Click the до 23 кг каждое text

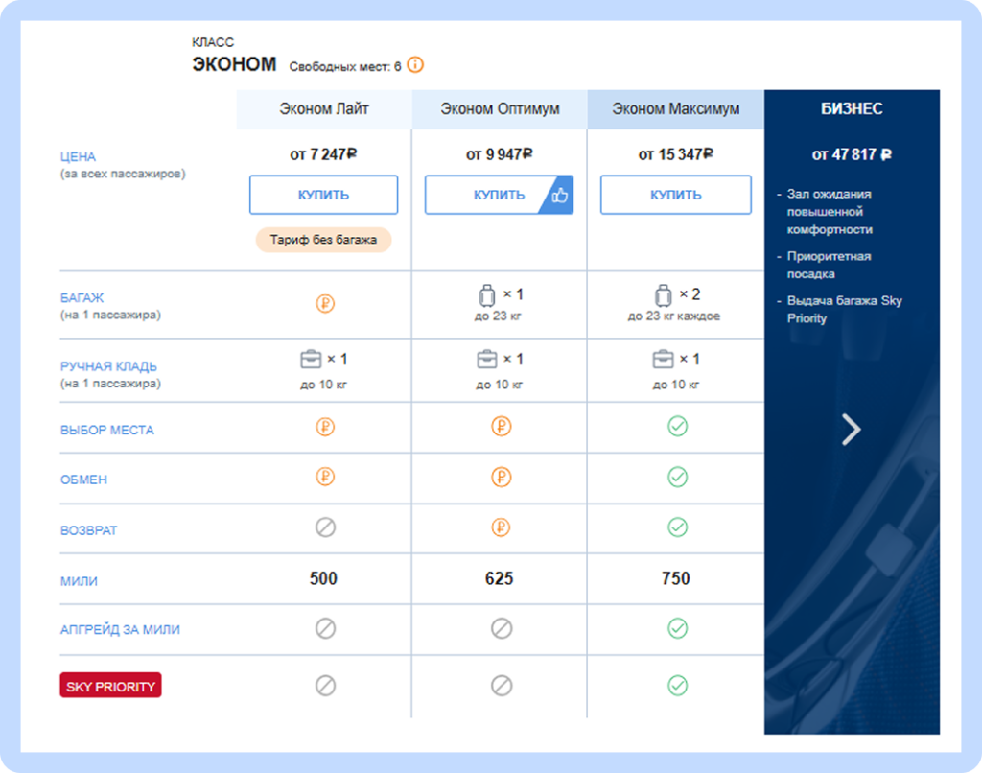pyautogui.click(x=674, y=316)
